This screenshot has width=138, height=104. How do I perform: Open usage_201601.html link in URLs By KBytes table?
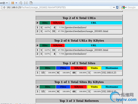[x=87, y=50]
